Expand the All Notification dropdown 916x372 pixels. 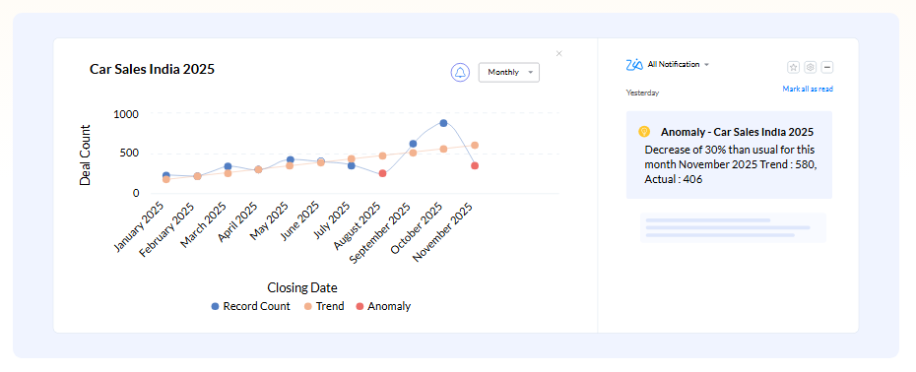coord(679,65)
